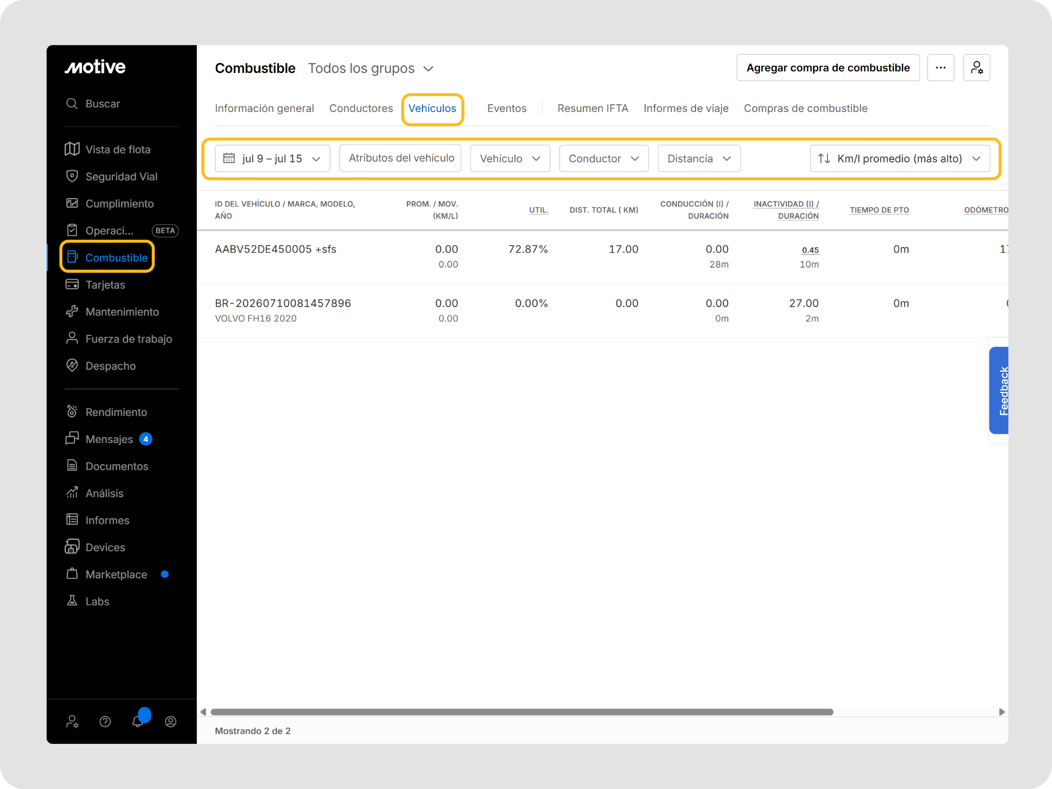
Task: Click the scroll right arrow
Action: 1002,712
